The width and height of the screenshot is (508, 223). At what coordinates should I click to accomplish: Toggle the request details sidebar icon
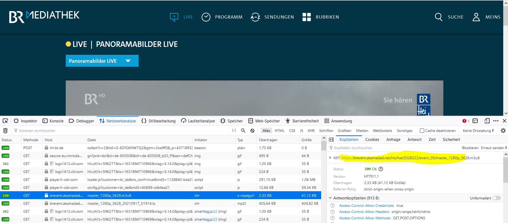point(331,140)
